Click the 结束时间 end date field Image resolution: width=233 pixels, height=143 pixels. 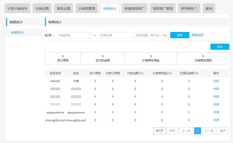coord(116,35)
